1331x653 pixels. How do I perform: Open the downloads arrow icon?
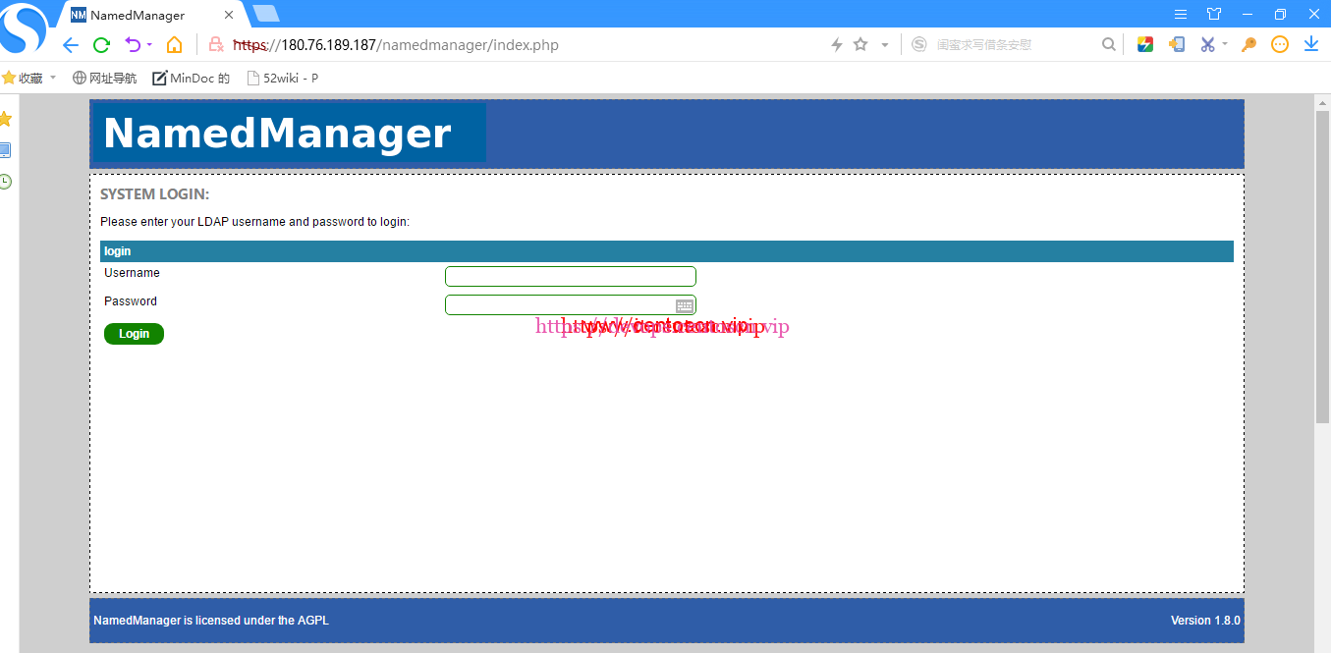pyautogui.click(x=1310, y=44)
